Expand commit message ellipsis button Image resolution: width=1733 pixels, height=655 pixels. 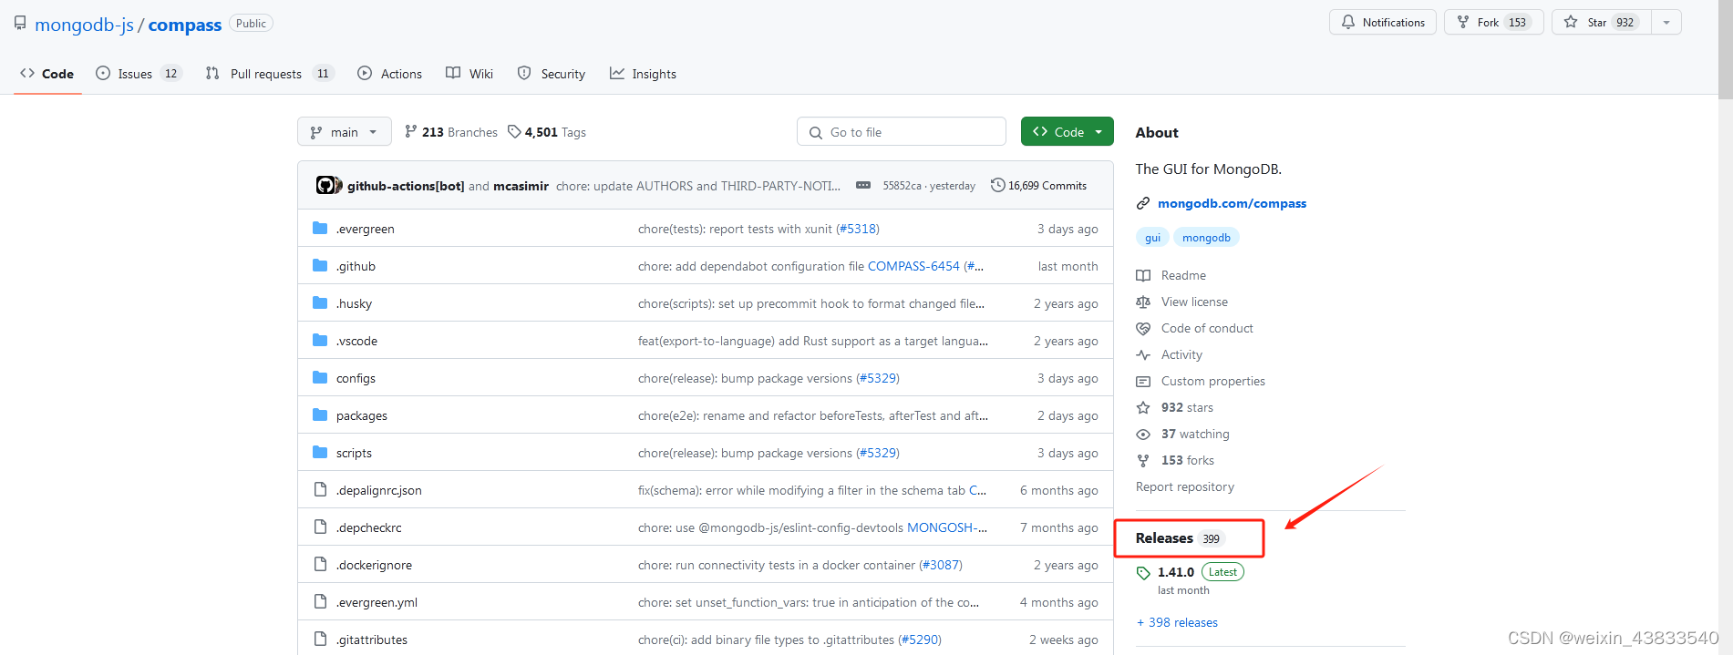pyautogui.click(x=863, y=186)
